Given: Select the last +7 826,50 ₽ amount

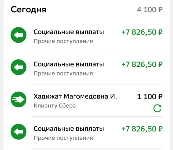Looking at the screenshot, I should pyautogui.click(x=142, y=129).
